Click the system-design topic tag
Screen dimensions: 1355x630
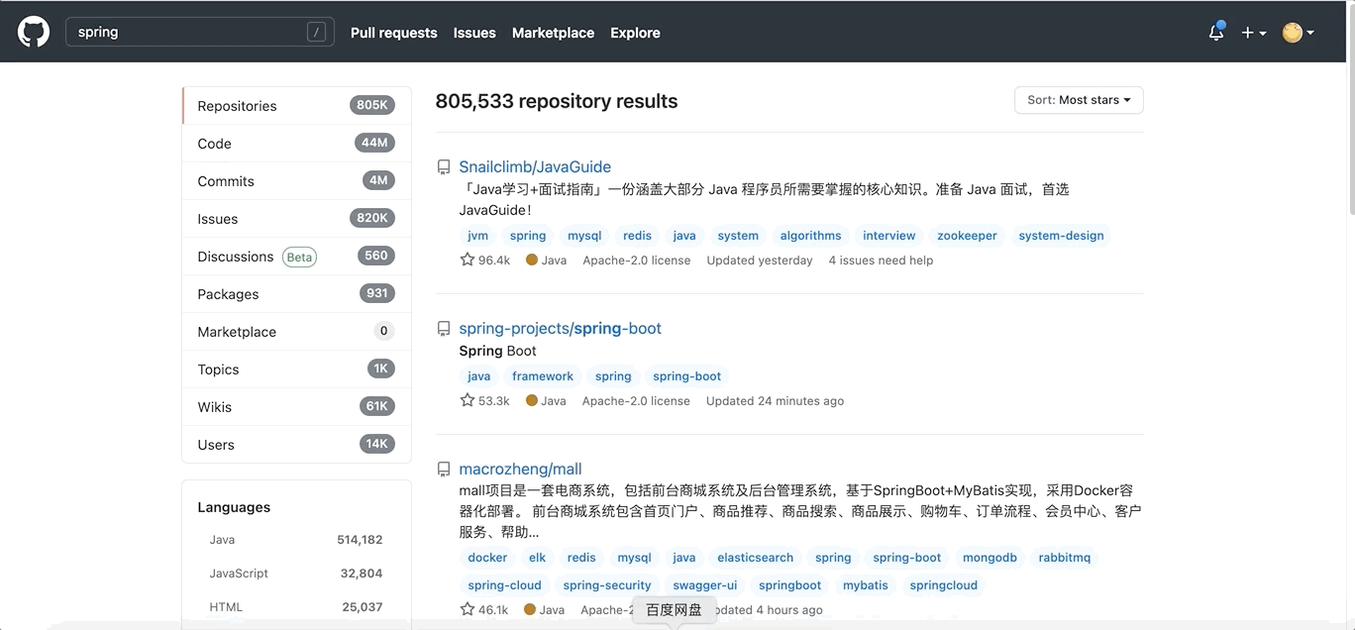point(1062,236)
